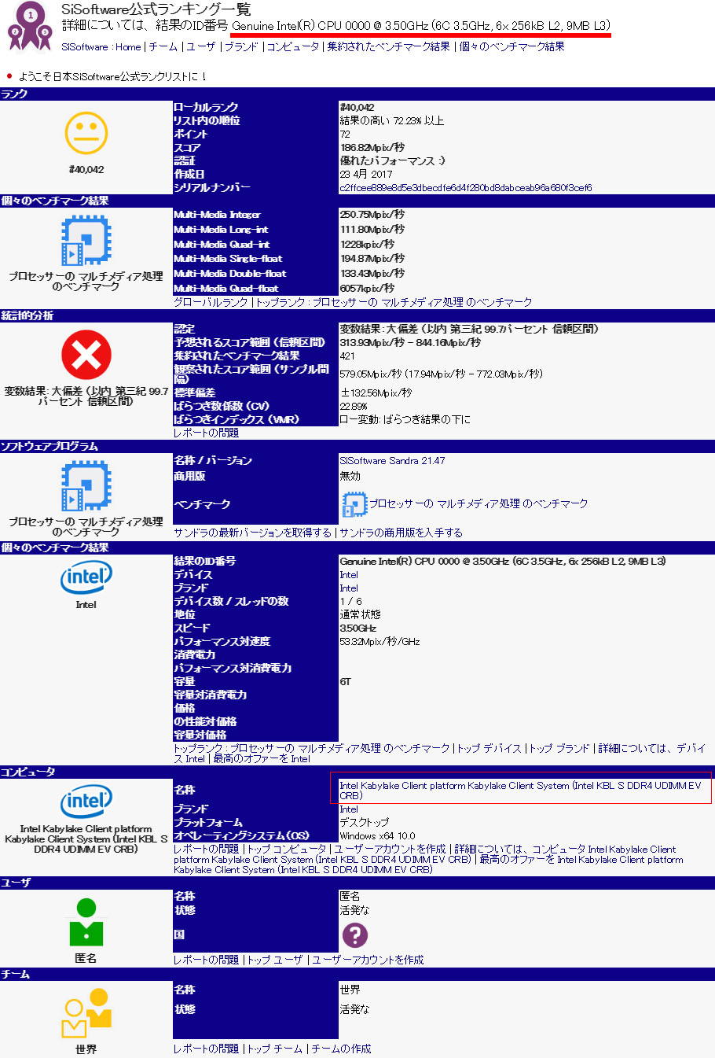Open SiSoftware : Home link

tap(101, 47)
